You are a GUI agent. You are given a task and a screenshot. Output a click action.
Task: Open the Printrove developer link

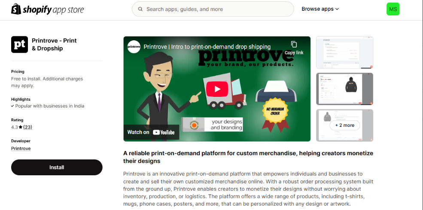[x=21, y=148]
